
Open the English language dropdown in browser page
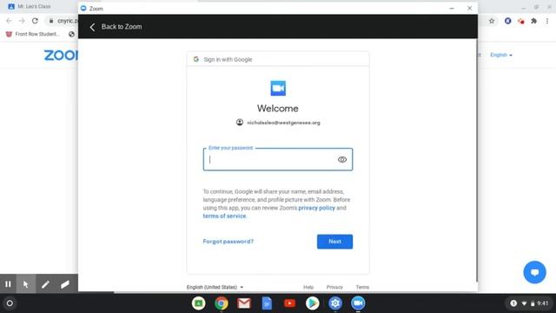click(501, 55)
